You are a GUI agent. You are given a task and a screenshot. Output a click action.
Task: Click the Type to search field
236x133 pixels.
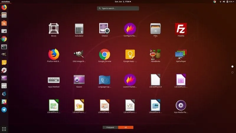(118, 8)
